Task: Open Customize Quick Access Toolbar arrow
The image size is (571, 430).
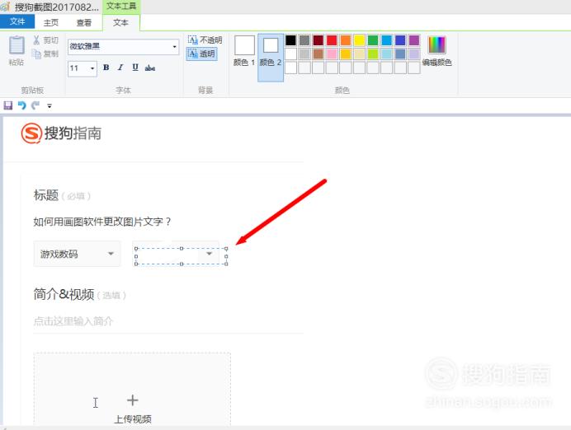Action: (x=50, y=106)
